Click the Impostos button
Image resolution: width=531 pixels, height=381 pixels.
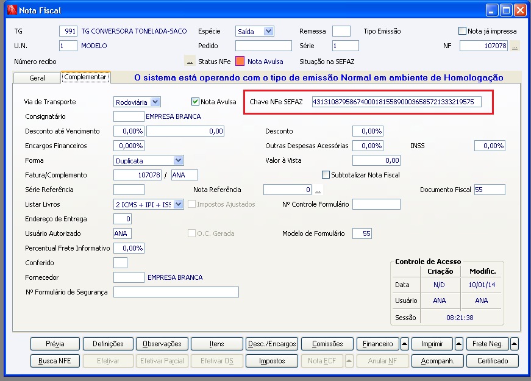(x=272, y=361)
